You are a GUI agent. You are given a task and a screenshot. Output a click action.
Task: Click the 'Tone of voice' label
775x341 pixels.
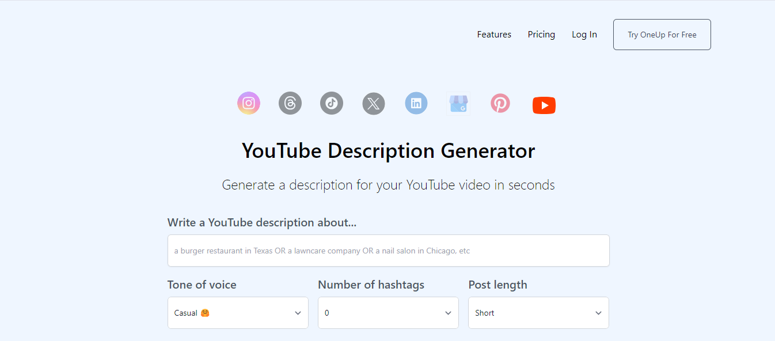[x=202, y=285]
